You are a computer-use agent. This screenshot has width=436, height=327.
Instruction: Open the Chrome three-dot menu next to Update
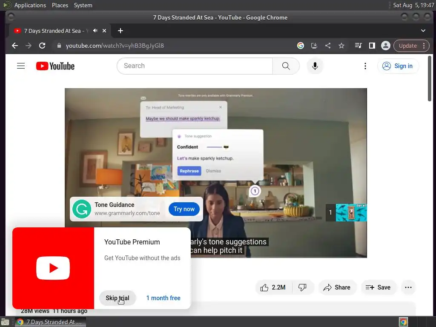tap(424, 46)
